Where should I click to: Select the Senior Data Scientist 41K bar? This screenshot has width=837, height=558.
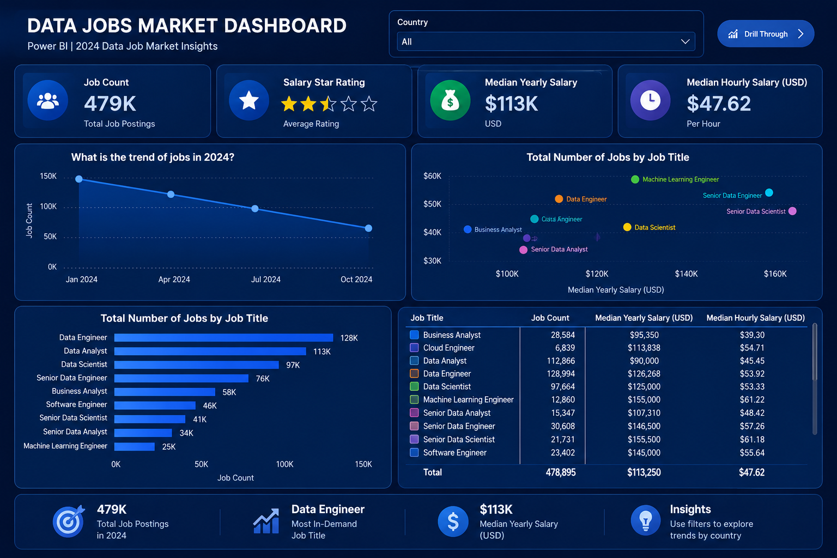(150, 419)
